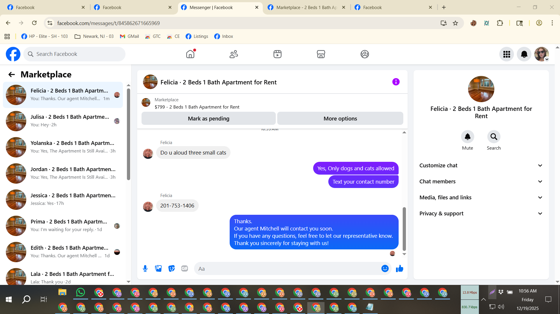The image size is (560, 314).
Task: Open conversation information purple icon
Action: [x=396, y=82]
